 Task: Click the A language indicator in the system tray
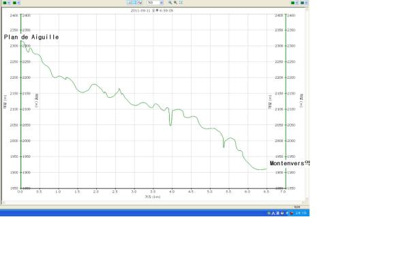273,213
